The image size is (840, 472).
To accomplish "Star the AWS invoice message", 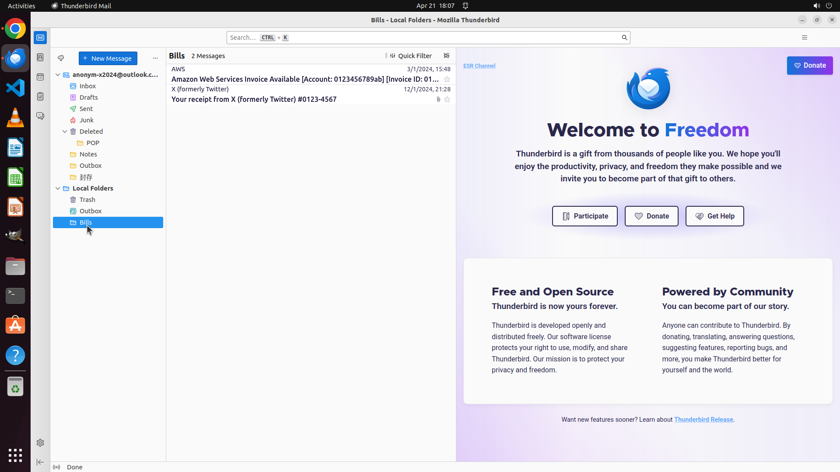I will (447, 80).
